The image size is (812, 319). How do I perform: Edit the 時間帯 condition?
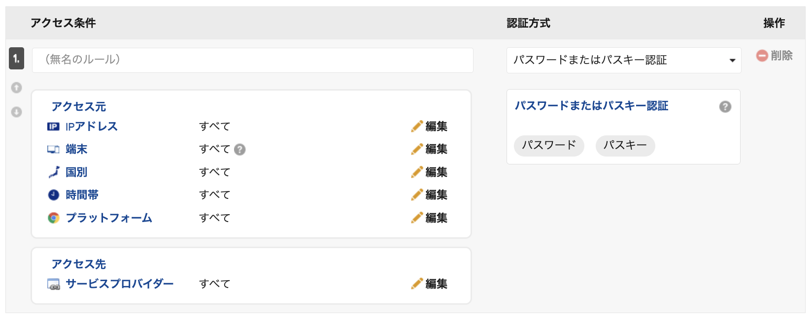[429, 195]
